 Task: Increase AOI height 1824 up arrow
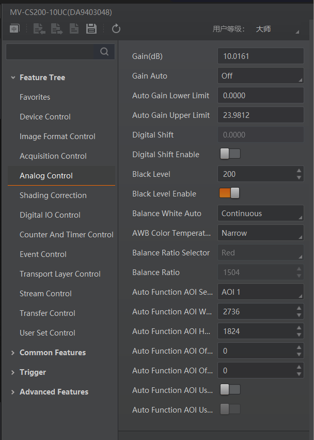pyautogui.click(x=299, y=327)
